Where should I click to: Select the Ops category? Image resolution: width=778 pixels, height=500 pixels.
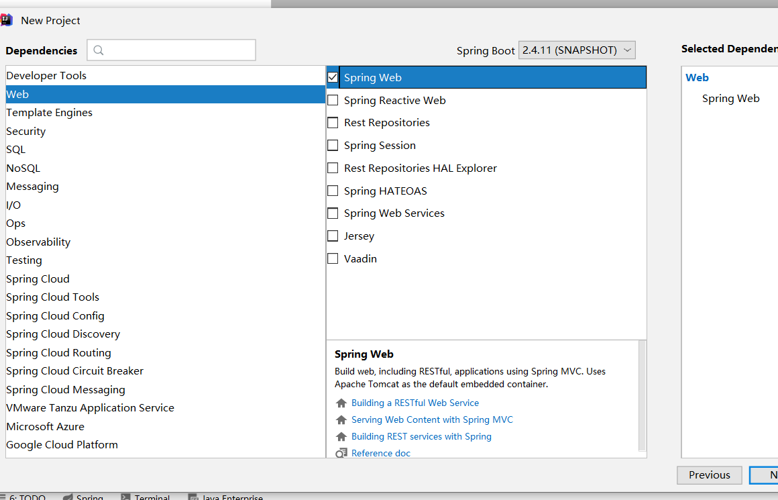tap(165, 223)
